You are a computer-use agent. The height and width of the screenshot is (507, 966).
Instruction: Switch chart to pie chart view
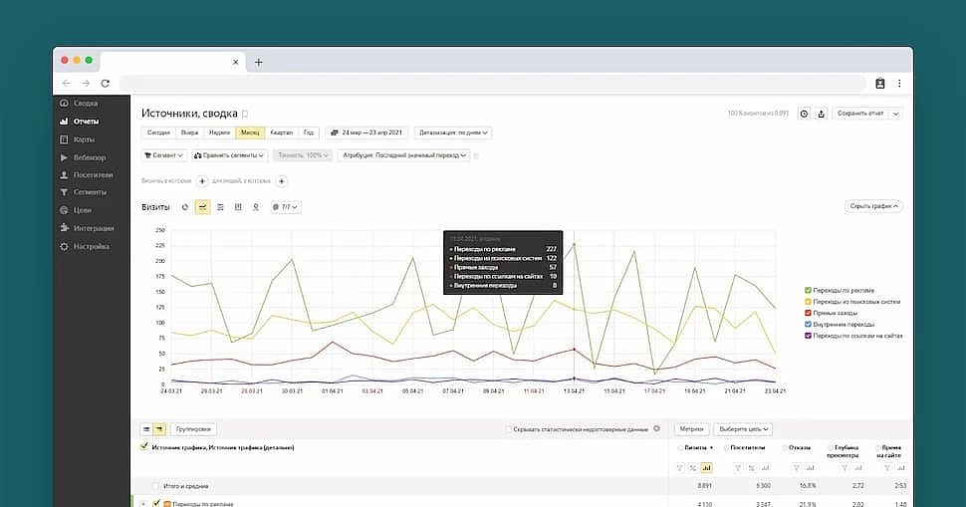pyautogui.click(x=184, y=206)
